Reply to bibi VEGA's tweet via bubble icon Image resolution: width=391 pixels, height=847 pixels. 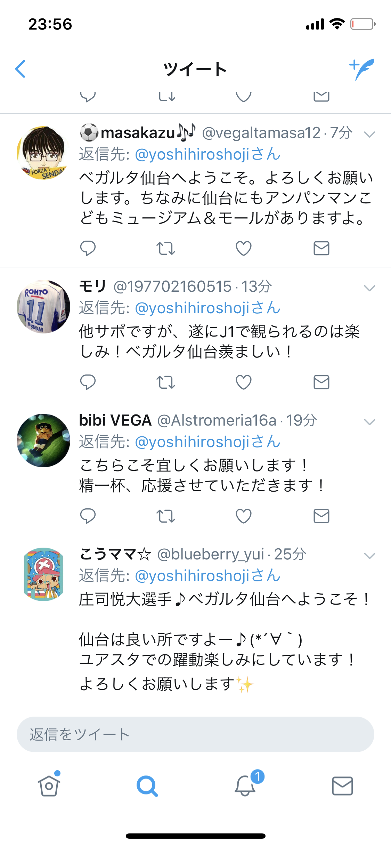(88, 516)
